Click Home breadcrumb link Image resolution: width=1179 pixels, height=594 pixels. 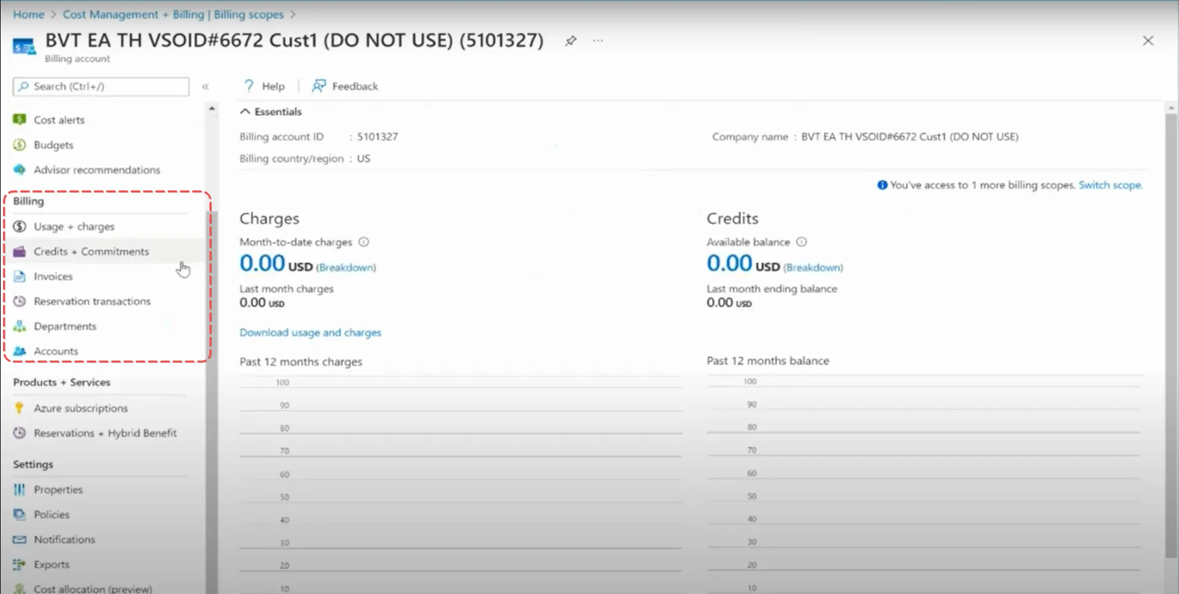29,14
